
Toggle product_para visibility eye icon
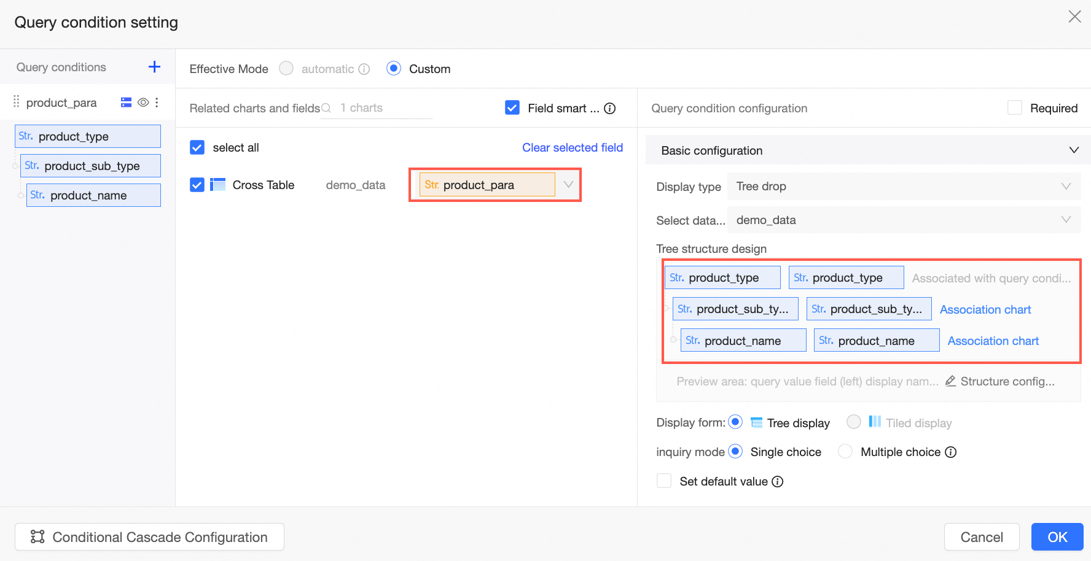coord(143,103)
